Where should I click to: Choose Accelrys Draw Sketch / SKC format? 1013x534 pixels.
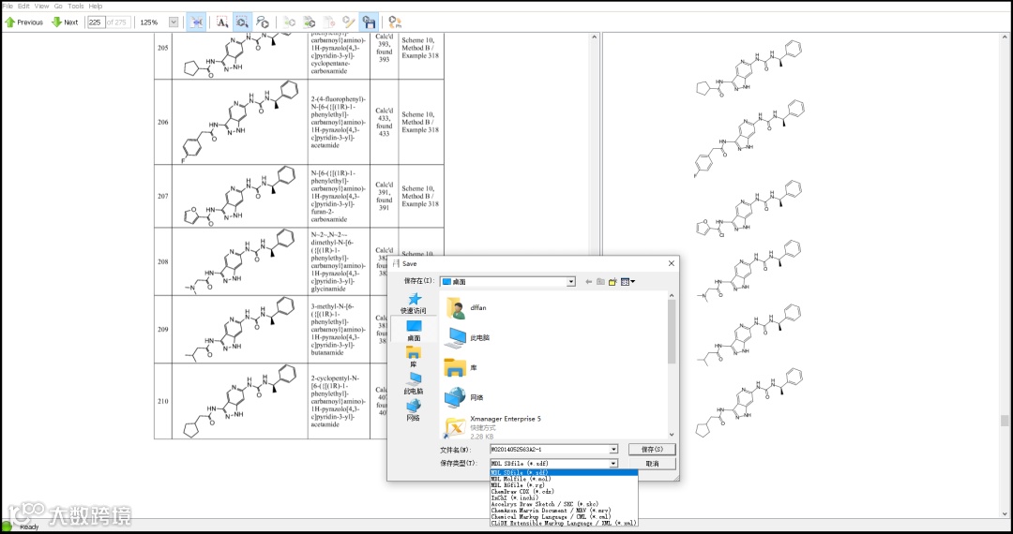(564, 504)
